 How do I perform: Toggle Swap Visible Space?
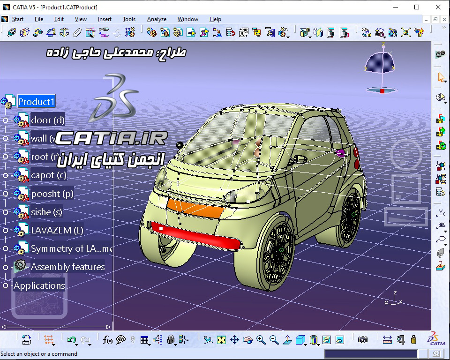(340, 340)
